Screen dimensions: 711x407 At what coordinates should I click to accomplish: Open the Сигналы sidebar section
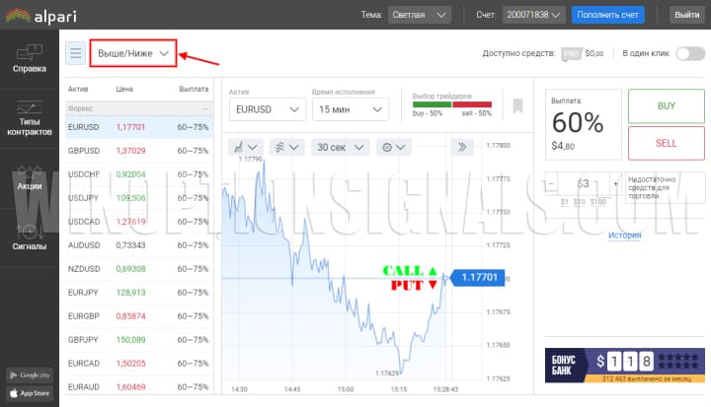point(29,238)
